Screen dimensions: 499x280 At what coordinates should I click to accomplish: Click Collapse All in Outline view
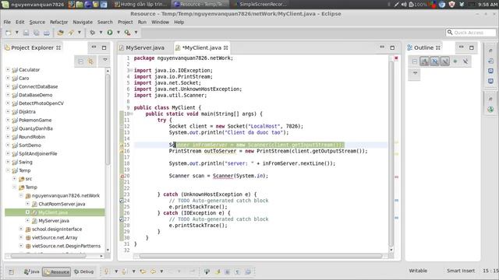414,61
